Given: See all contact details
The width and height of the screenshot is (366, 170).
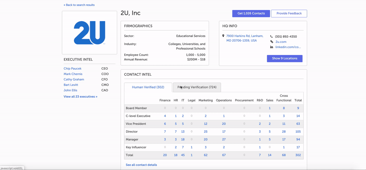Looking at the screenshot, I should tap(141, 165).
